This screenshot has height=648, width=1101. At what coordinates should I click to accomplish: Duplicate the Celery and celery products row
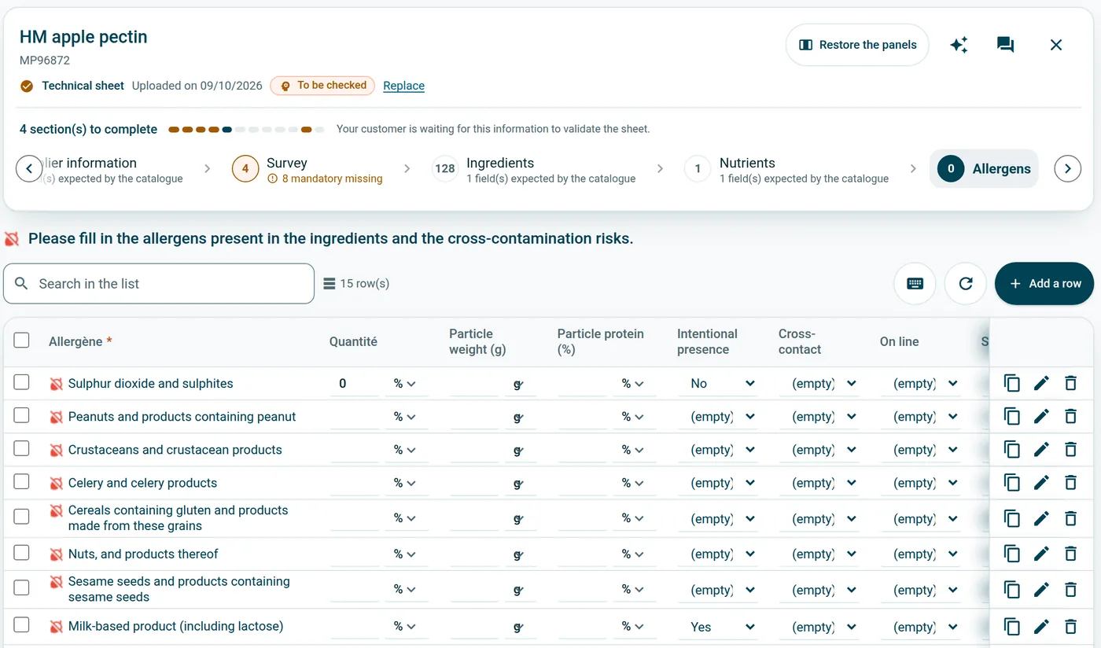(1012, 483)
